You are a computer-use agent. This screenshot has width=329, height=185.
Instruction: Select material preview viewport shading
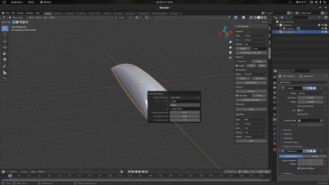click(262, 17)
